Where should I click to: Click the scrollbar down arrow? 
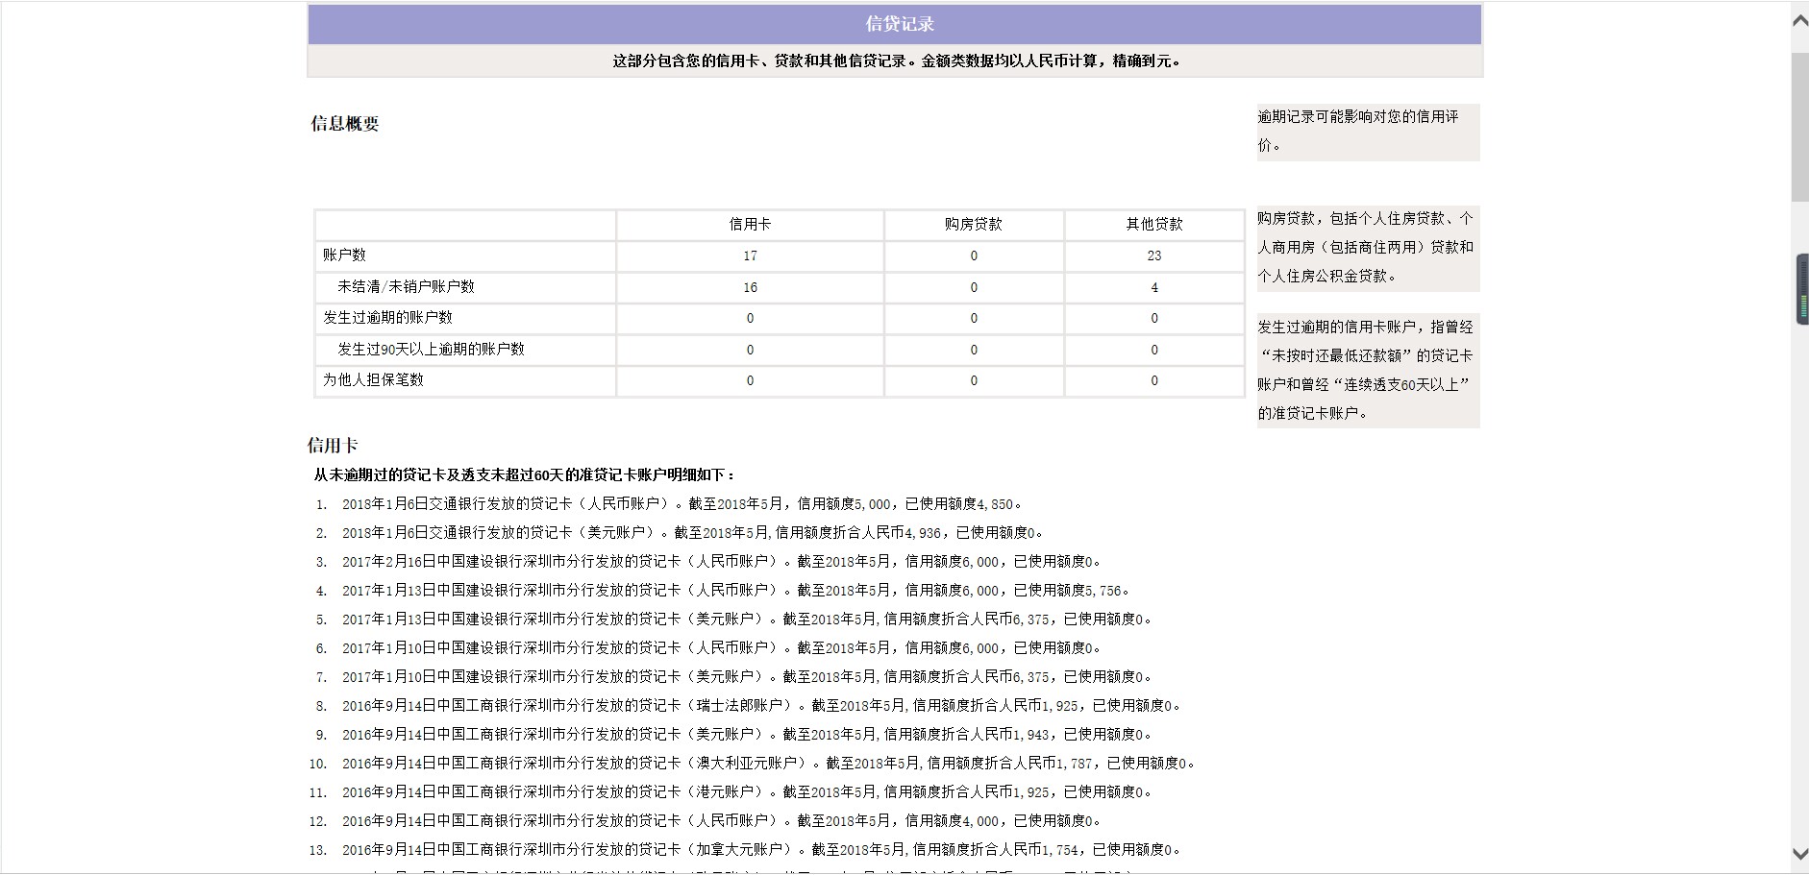pos(1799,853)
